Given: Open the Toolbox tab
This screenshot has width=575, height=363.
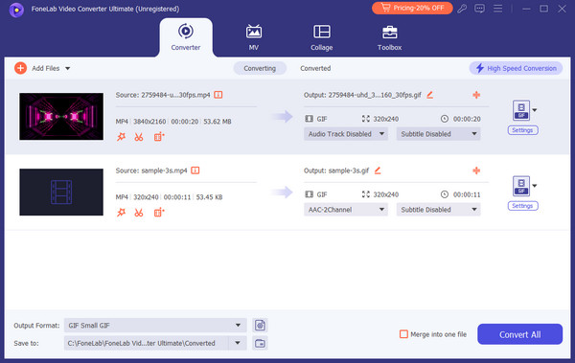Looking at the screenshot, I should (x=389, y=37).
